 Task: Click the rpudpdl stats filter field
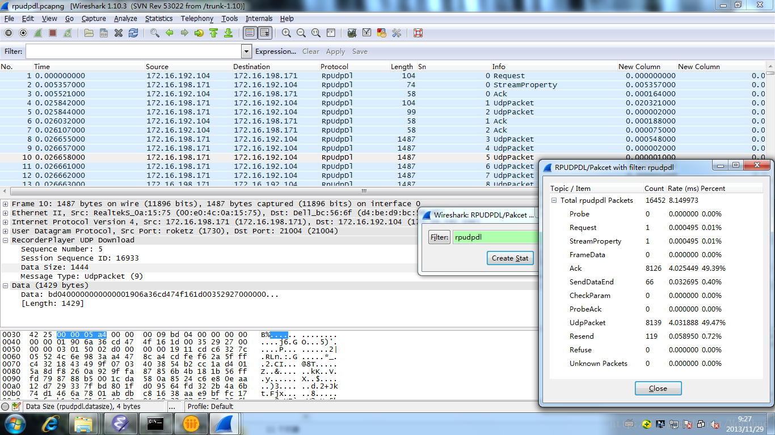click(495, 237)
